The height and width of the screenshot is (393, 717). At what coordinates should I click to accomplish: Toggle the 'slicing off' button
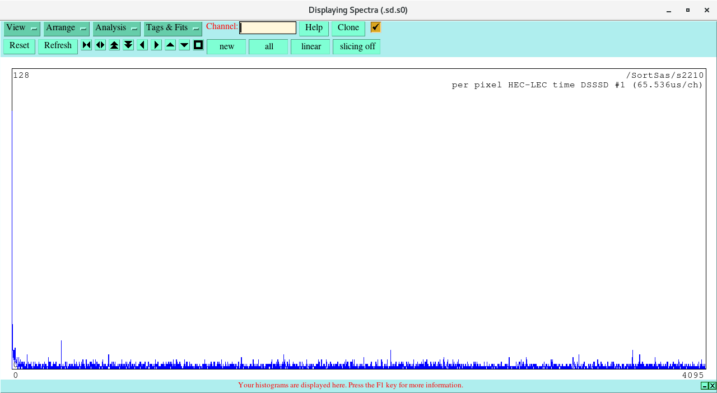pyautogui.click(x=357, y=46)
